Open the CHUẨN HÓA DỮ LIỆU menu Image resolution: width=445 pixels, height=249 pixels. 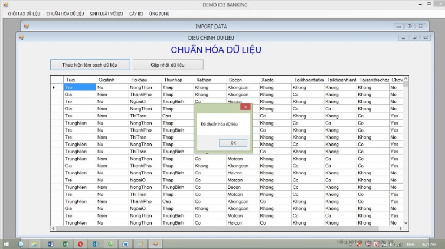coord(65,14)
